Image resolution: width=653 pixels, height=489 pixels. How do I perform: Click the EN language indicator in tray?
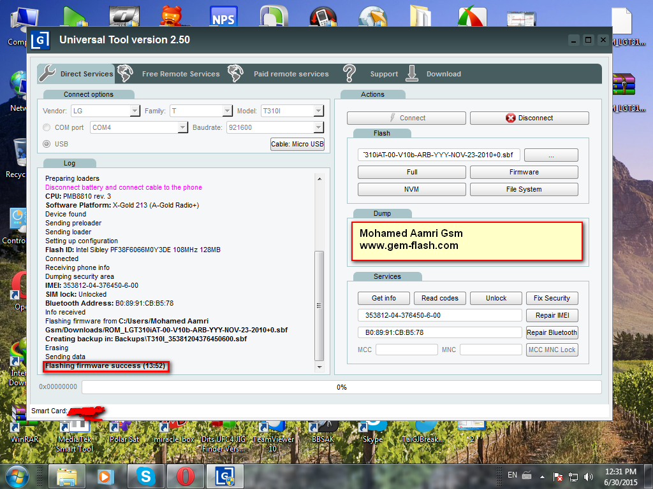coord(512,475)
